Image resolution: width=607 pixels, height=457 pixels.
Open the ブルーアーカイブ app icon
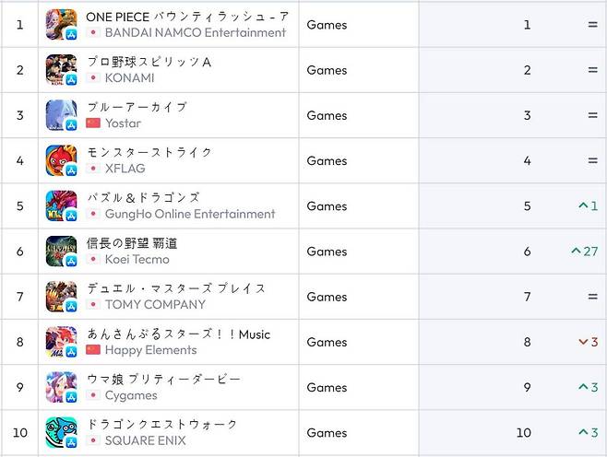[61, 115]
